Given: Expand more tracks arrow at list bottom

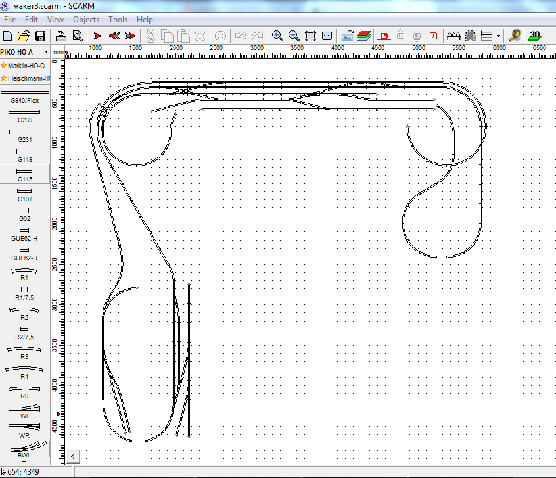Looking at the screenshot, I should (24, 462).
